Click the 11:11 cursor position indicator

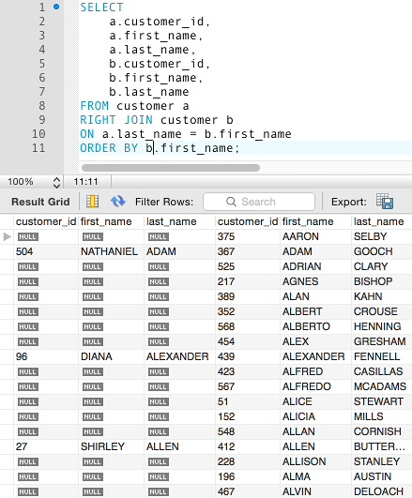pyautogui.click(x=85, y=182)
